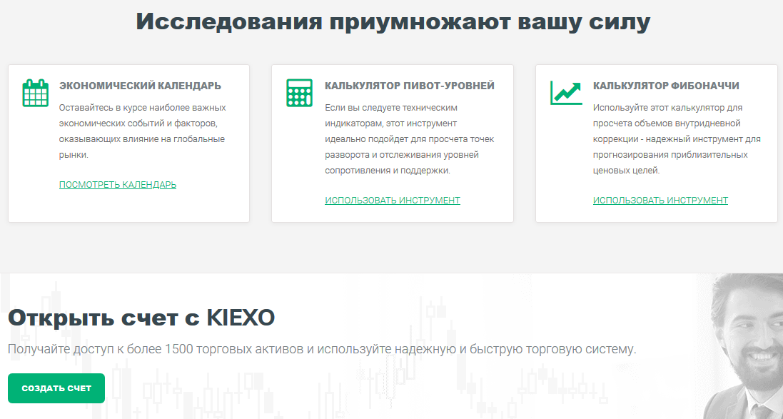Click the СОЗДАТЬ СЧЕТ button

(x=56, y=388)
